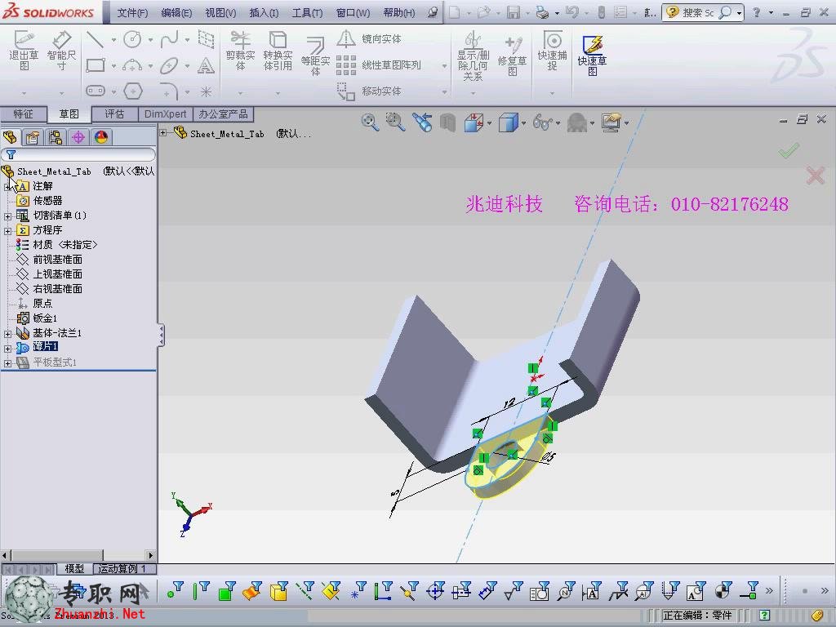Screen dimensions: 836x627
Task: Expand the 方程序 tree node
Action: [7, 231]
